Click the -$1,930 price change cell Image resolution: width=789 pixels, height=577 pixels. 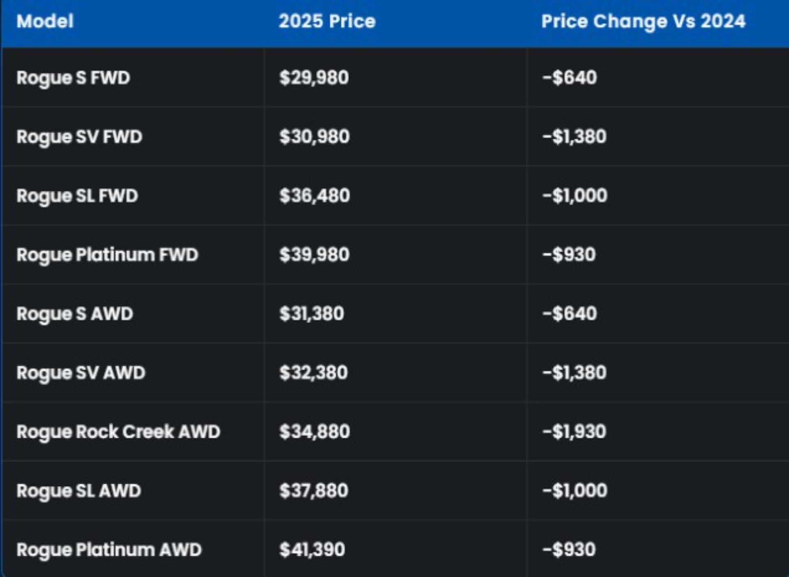coord(574,432)
